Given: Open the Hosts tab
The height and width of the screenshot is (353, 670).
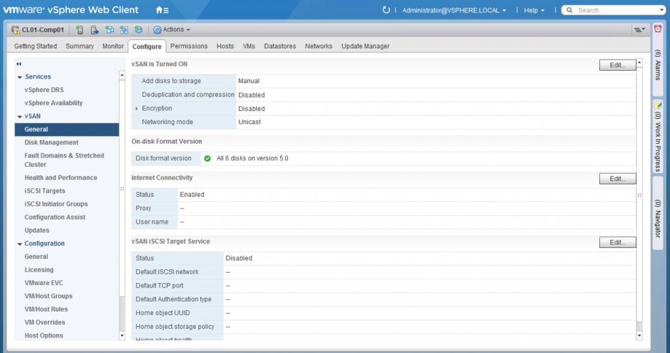Looking at the screenshot, I should click(225, 46).
